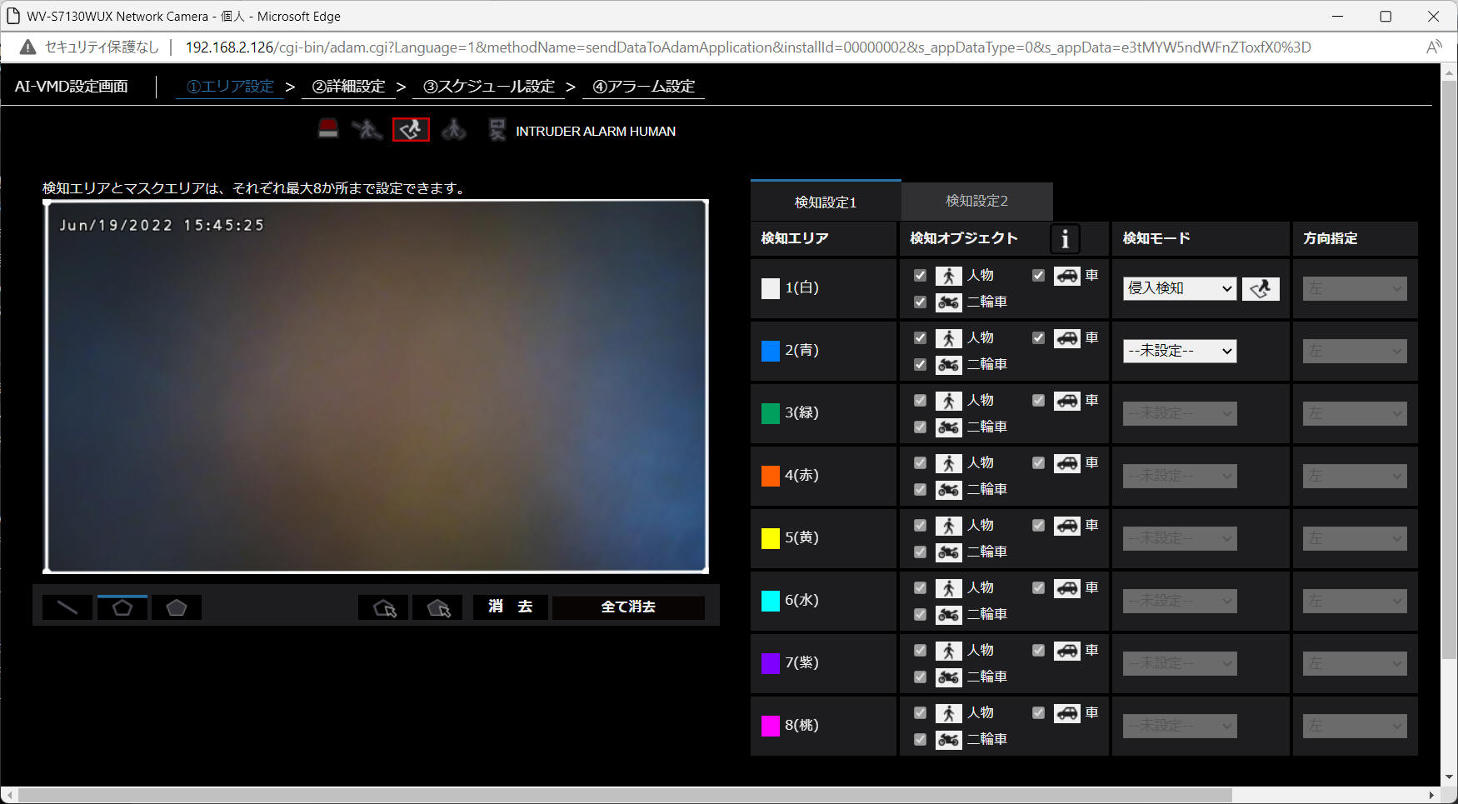Toggle 二輪車 checkbox for area 2(青)
Image resolution: width=1458 pixels, height=804 pixels.
[920, 365]
